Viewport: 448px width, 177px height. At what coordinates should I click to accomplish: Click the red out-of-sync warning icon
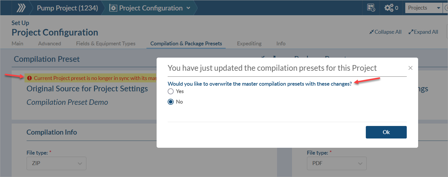(x=29, y=78)
